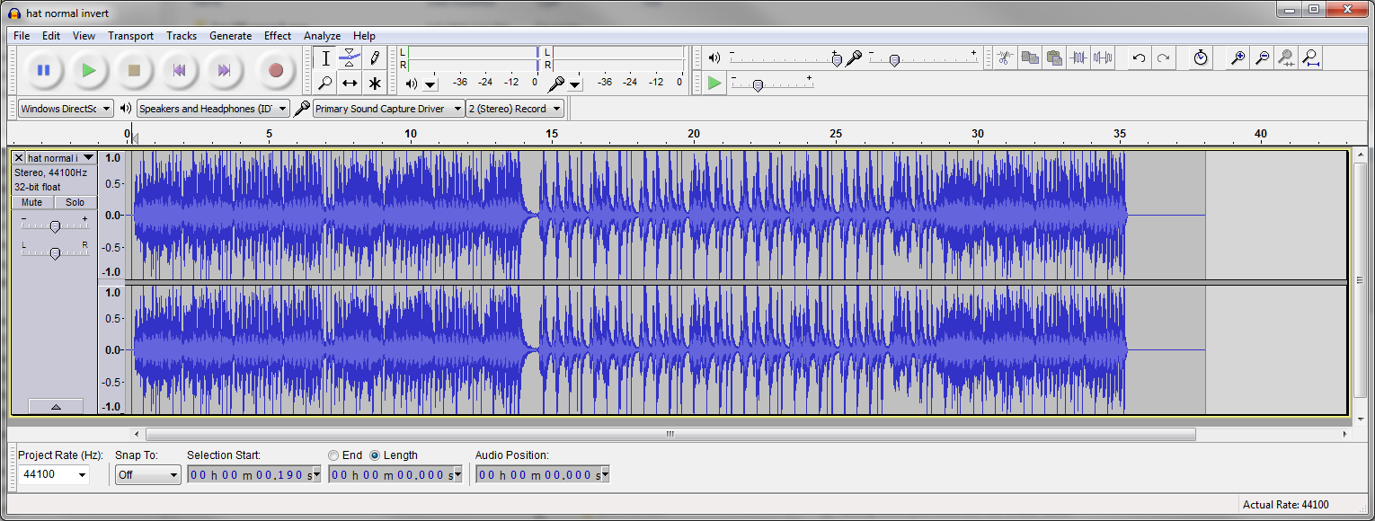The image size is (1375, 521).
Task: Open the Help menu
Action: [x=364, y=36]
